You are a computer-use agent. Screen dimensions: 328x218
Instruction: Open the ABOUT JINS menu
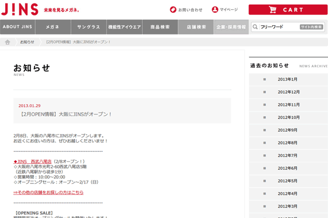pyautogui.click(x=18, y=27)
